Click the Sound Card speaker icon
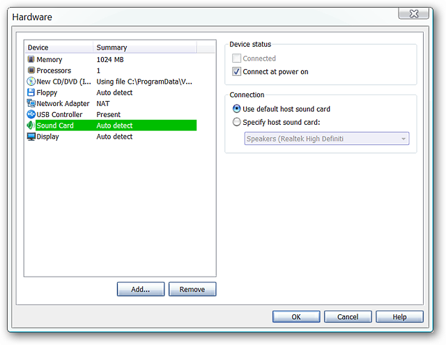This screenshot has width=446, height=345. [x=31, y=125]
